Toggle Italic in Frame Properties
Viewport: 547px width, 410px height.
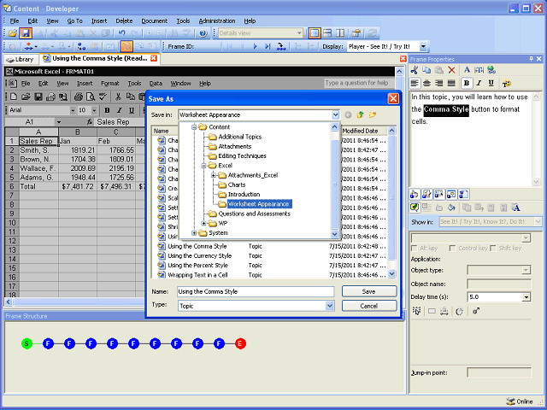tap(479, 83)
